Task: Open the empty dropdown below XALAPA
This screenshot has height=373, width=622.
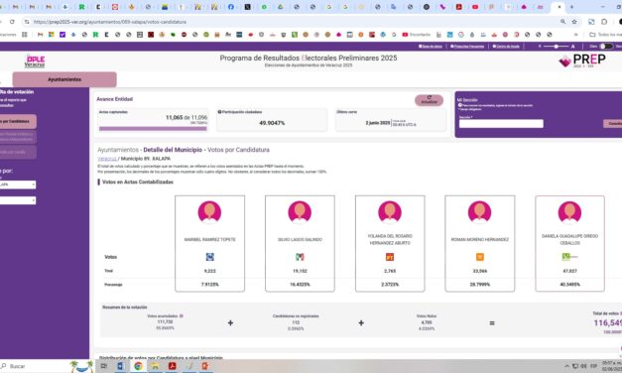Action: [18, 200]
